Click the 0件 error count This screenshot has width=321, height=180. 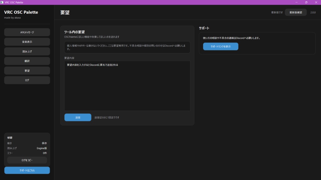coord(45,153)
